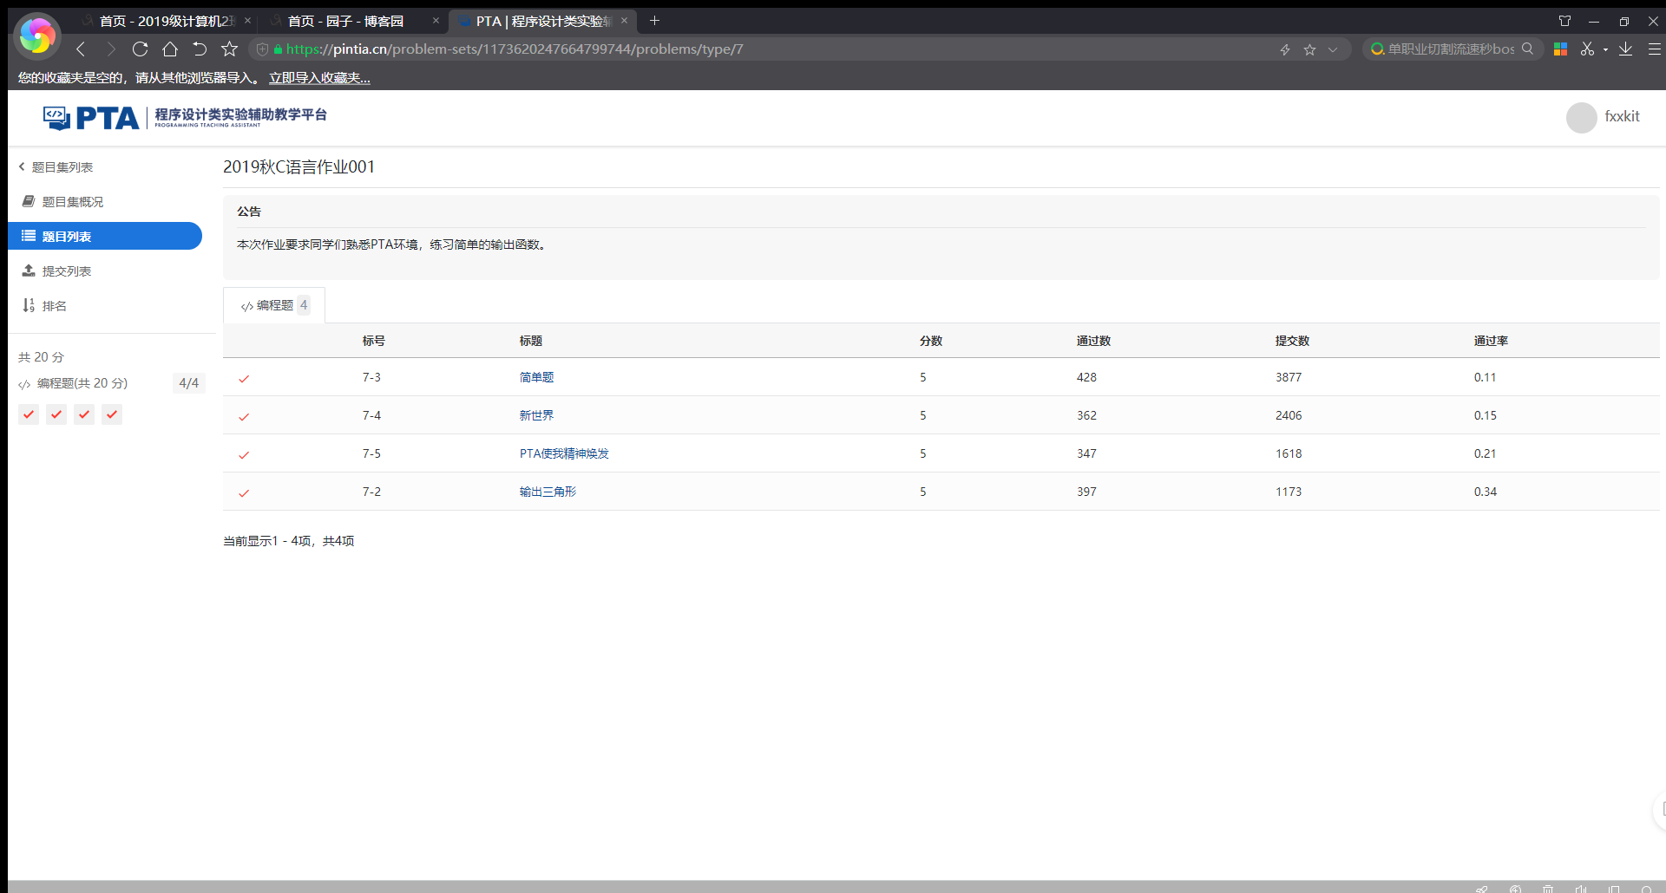Click the 立即导入收藏夹 link
This screenshot has height=893, width=1666.
319,78
